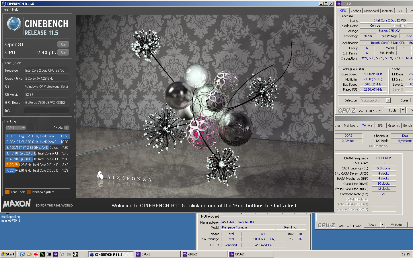Image resolution: width=413 pixels, height=258 pixels.
Task: Launch the purple CPU-Z quick launch icon
Action: click(56, 254)
